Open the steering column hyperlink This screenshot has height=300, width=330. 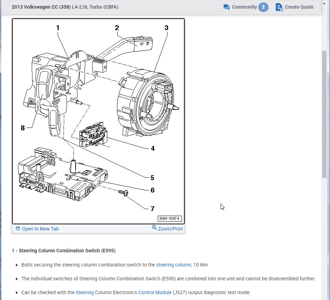[173, 265]
